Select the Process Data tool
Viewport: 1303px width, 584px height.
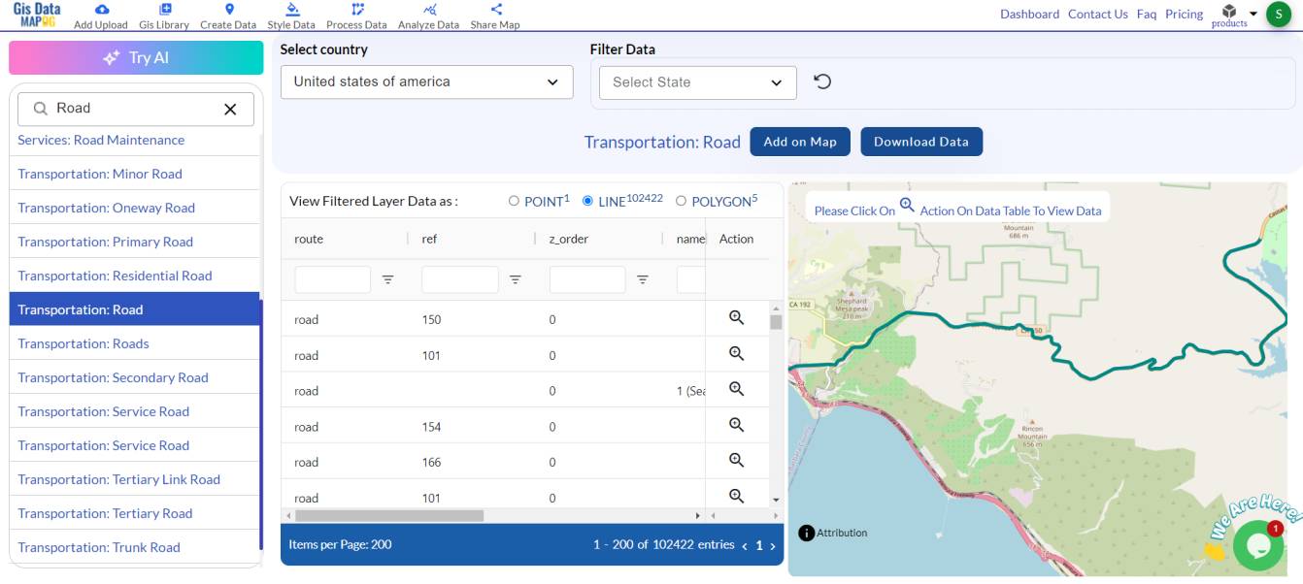tap(355, 15)
